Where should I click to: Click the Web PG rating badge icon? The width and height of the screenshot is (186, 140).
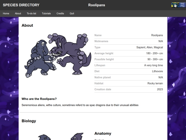[178, 5]
